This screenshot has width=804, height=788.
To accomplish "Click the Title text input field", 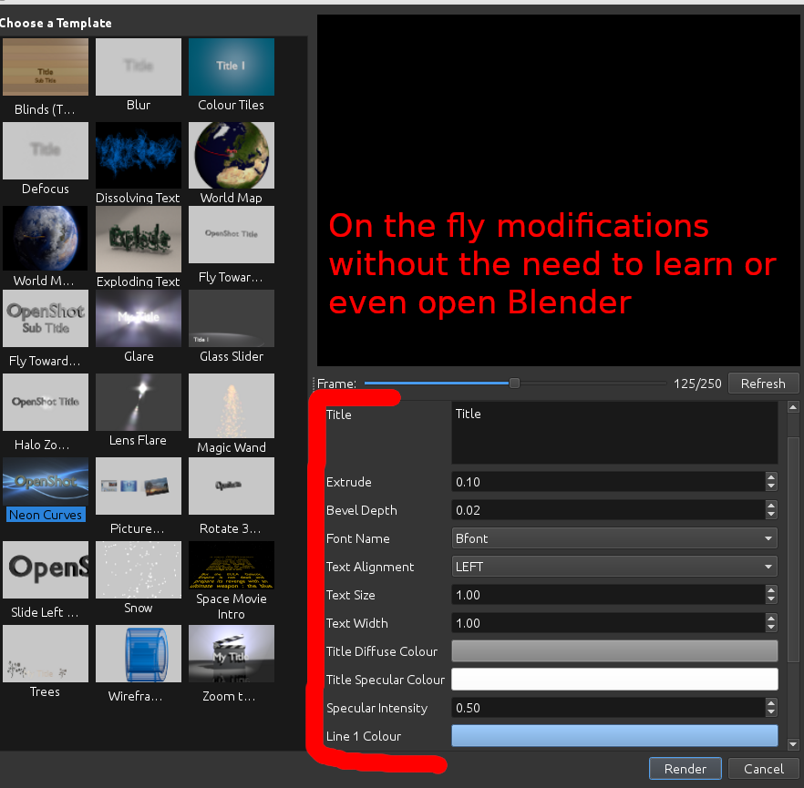I will click(614, 433).
